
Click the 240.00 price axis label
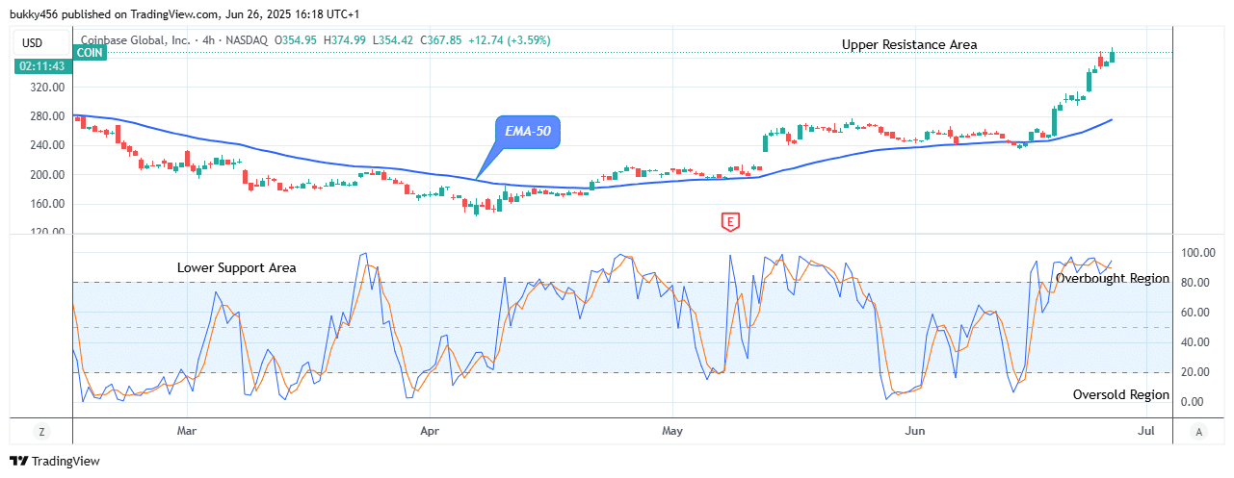(x=48, y=145)
